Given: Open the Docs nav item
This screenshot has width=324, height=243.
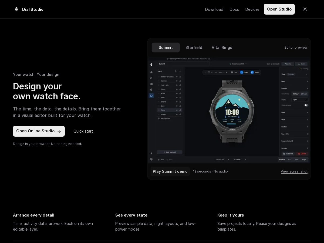Looking at the screenshot, I should [234, 9].
